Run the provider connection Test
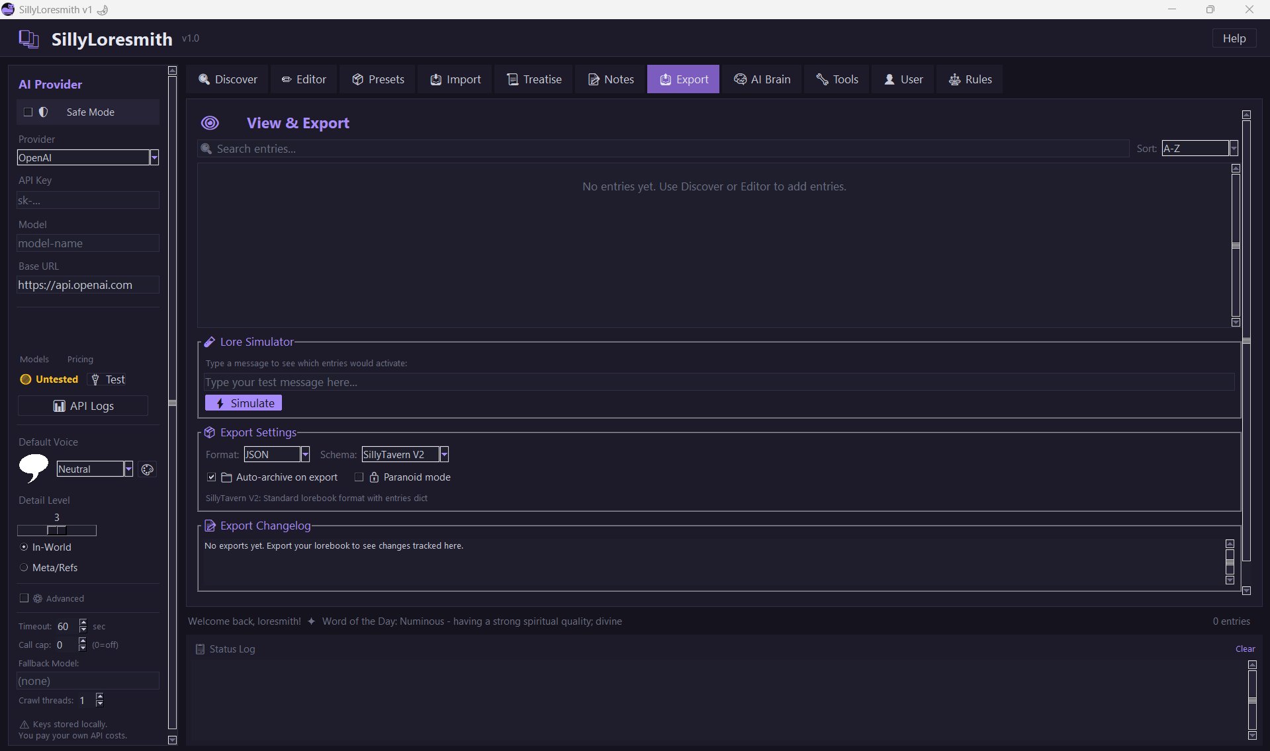 (x=108, y=379)
